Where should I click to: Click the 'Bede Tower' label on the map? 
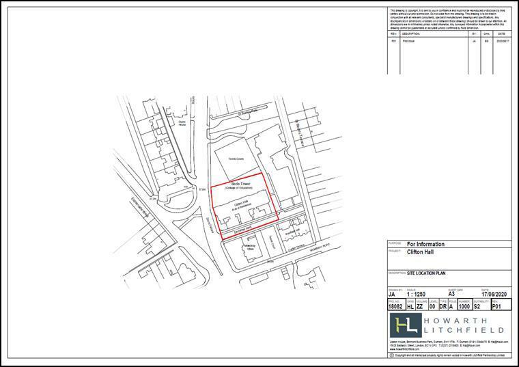241,183
